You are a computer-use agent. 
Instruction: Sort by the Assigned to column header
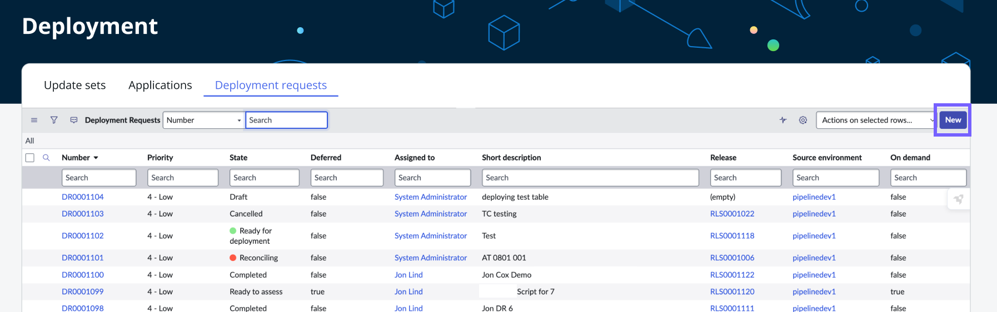(x=415, y=158)
